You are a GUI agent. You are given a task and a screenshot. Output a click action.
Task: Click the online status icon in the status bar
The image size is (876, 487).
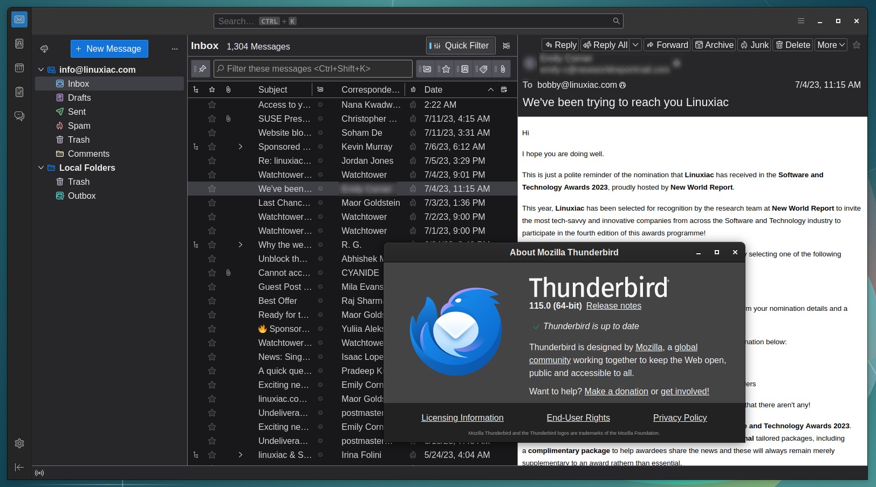point(39,473)
